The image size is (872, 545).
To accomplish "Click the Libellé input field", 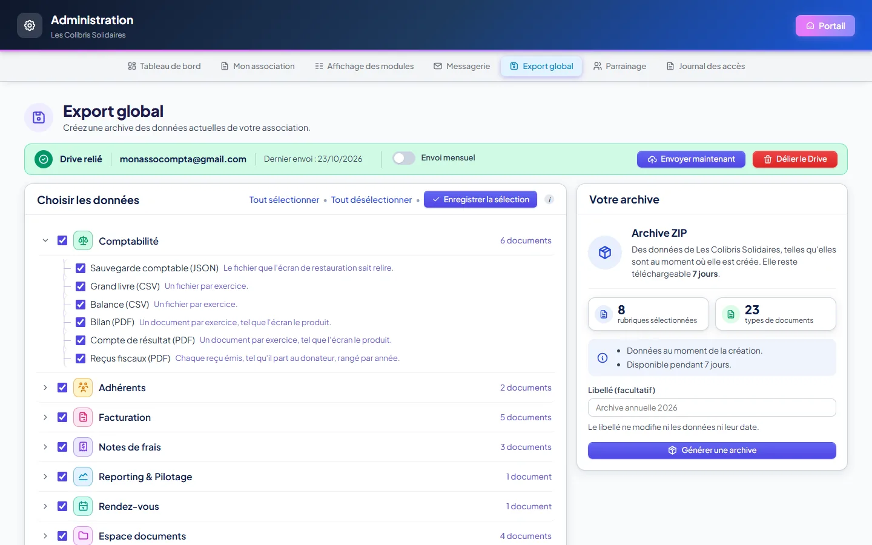I will pyautogui.click(x=712, y=408).
